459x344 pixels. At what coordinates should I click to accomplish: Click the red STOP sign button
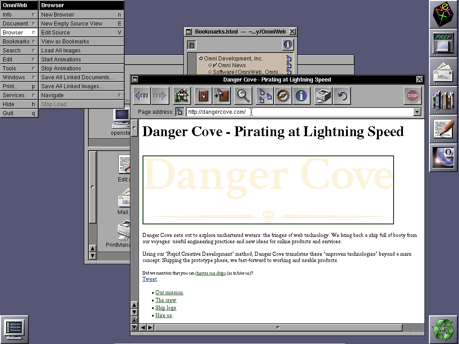tap(412, 96)
